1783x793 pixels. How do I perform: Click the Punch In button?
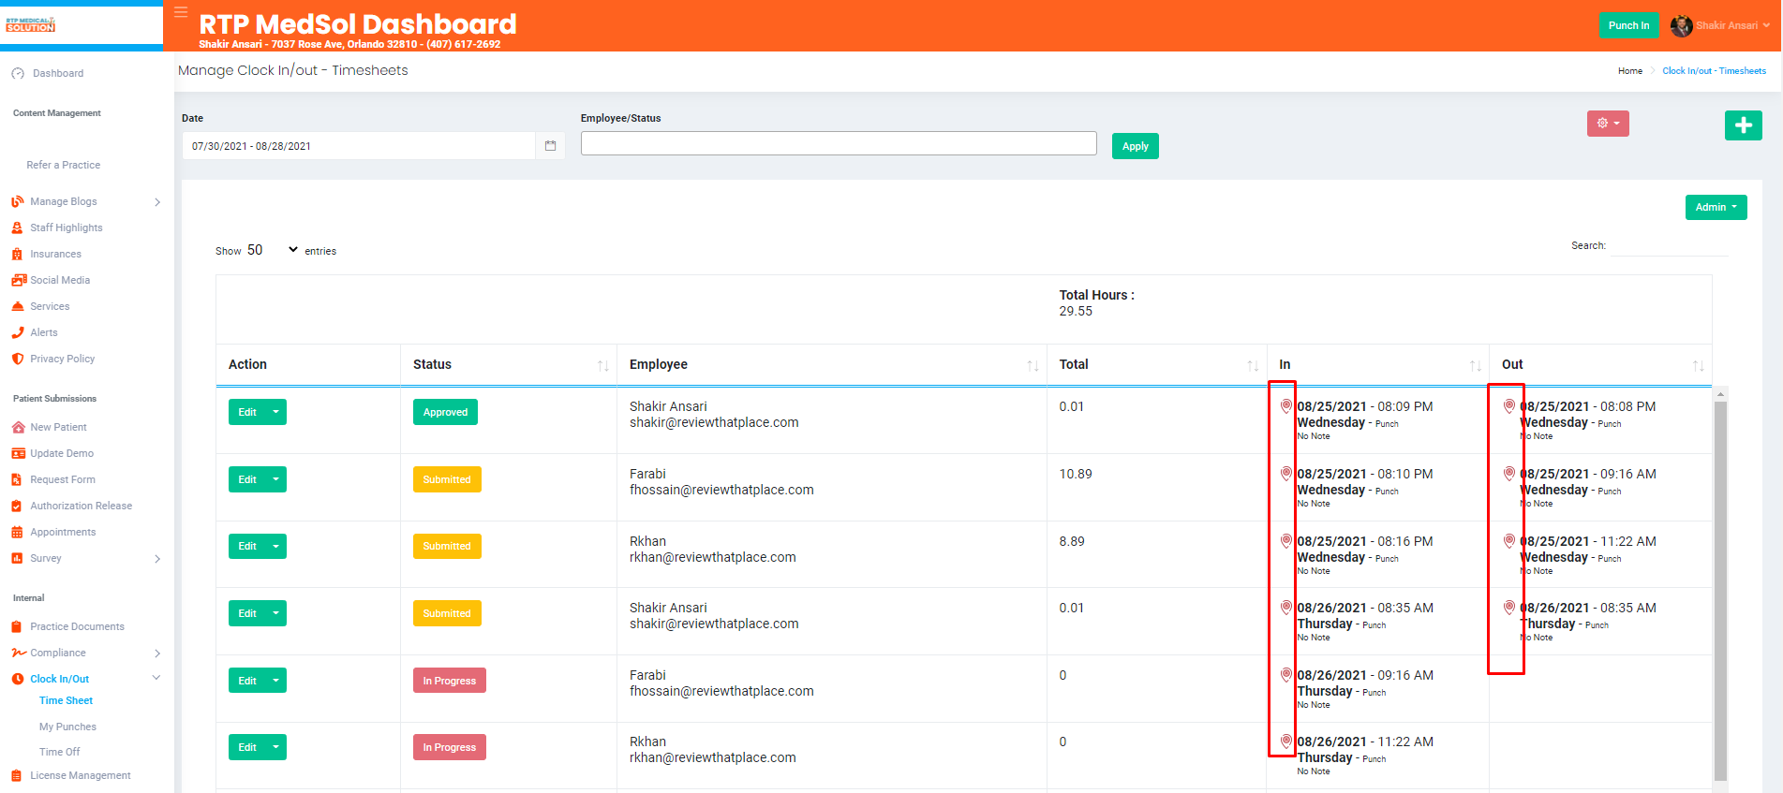[x=1628, y=26]
